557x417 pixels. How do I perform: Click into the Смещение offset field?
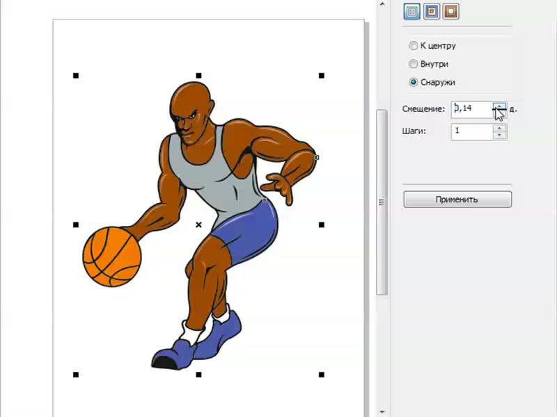(471, 109)
